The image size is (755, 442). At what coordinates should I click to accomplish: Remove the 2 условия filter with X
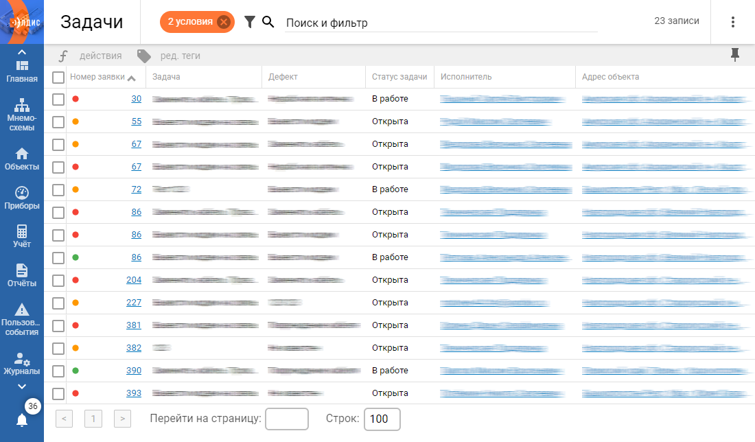tap(224, 22)
